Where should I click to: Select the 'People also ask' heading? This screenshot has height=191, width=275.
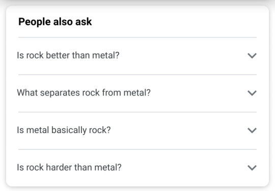coord(55,22)
